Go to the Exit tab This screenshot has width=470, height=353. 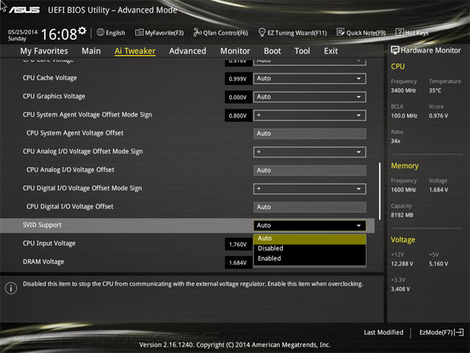(331, 51)
